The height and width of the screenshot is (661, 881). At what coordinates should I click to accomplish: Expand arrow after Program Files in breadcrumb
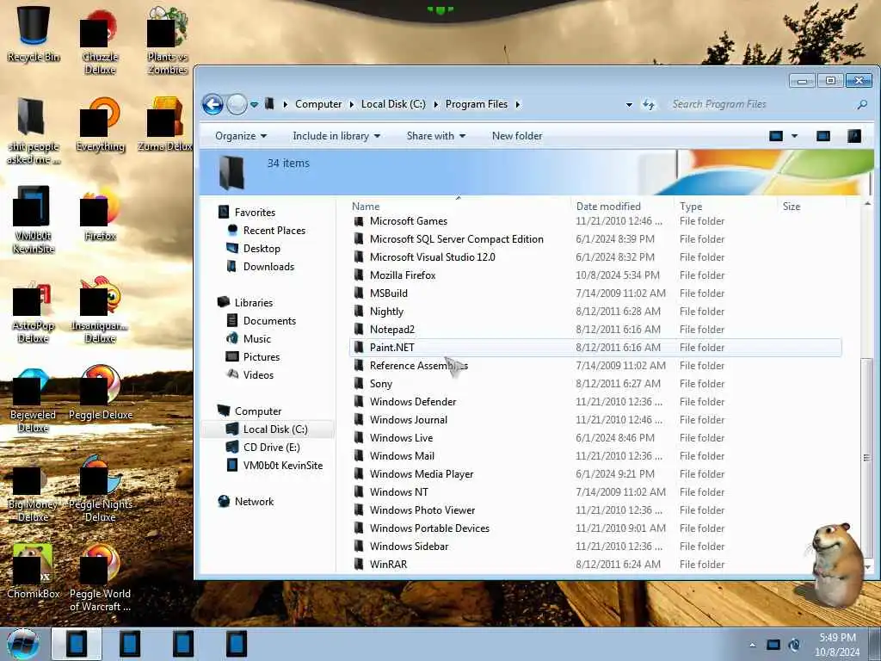517,104
